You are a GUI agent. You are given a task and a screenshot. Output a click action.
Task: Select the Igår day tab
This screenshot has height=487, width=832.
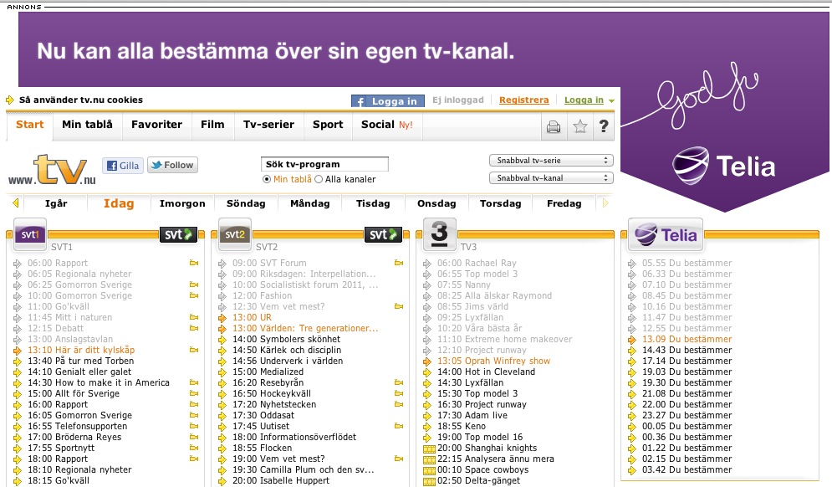click(56, 203)
